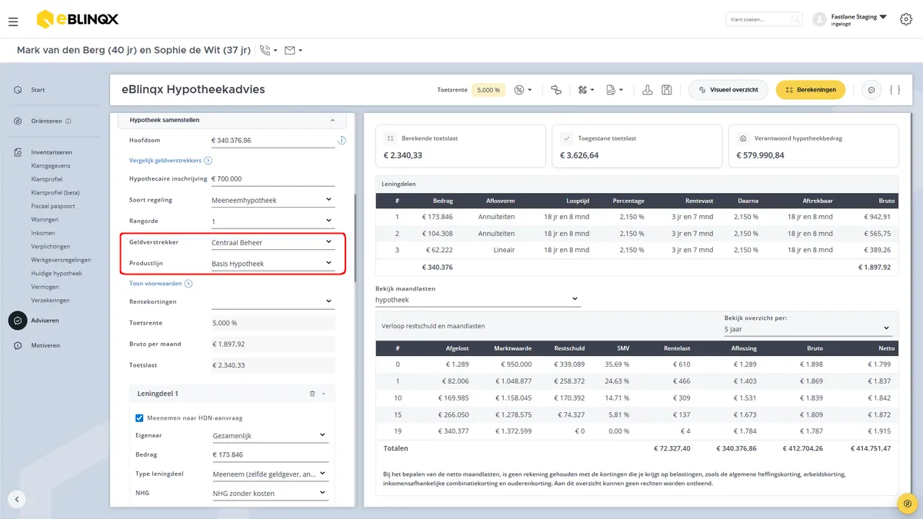This screenshot has width=923, height=519.
Task: Click the curly braces icon
Action: tap(895, 90)
